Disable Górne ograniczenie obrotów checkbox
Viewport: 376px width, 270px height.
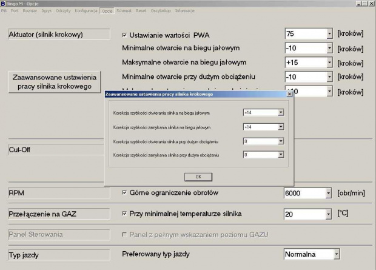[125, 193]
